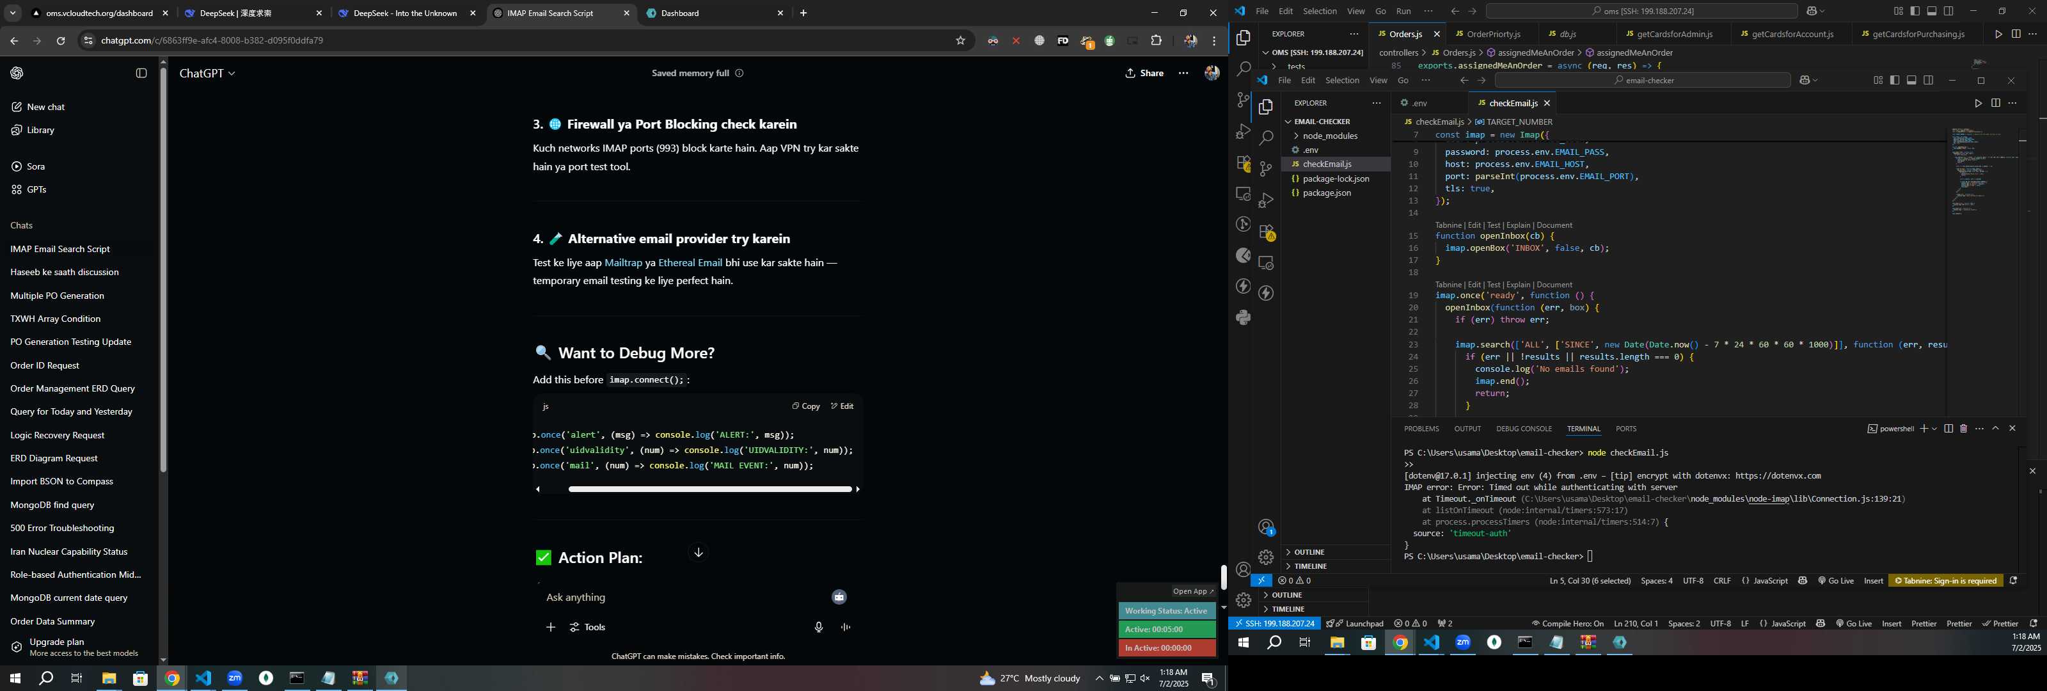Maximize terminal panel with the up chevron

coord(1995,429)
